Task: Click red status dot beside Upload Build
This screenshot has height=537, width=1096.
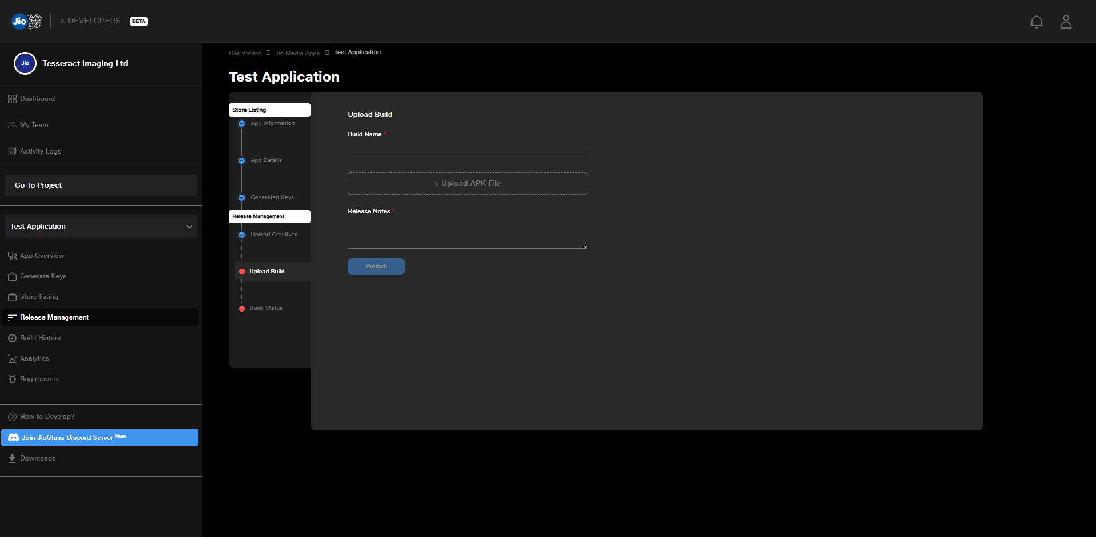Action: pyautogui.click(x=242, y=272)
